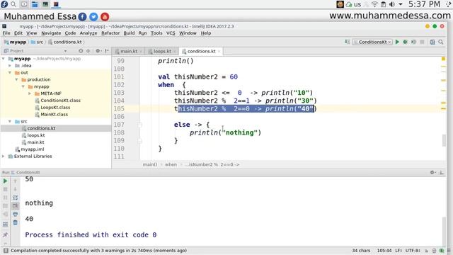453x255 pixels.
Task: Clear console with the trash icon
Action: [16, 222]
